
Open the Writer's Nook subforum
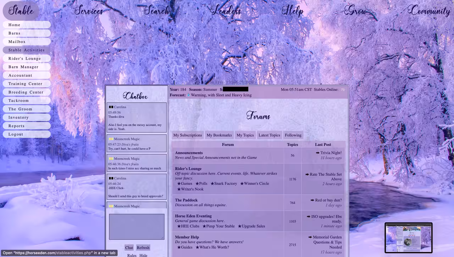(190, 189)
